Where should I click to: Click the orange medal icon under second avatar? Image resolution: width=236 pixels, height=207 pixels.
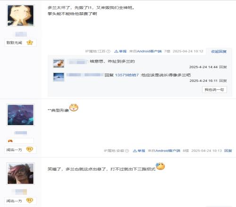[10, 141]
